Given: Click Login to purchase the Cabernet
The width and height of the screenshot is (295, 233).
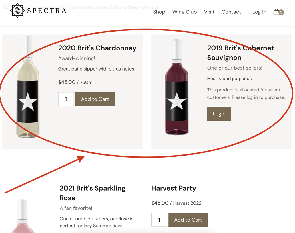Looking at the screenshot, I should pyautogui.click(x=219, y=114).
